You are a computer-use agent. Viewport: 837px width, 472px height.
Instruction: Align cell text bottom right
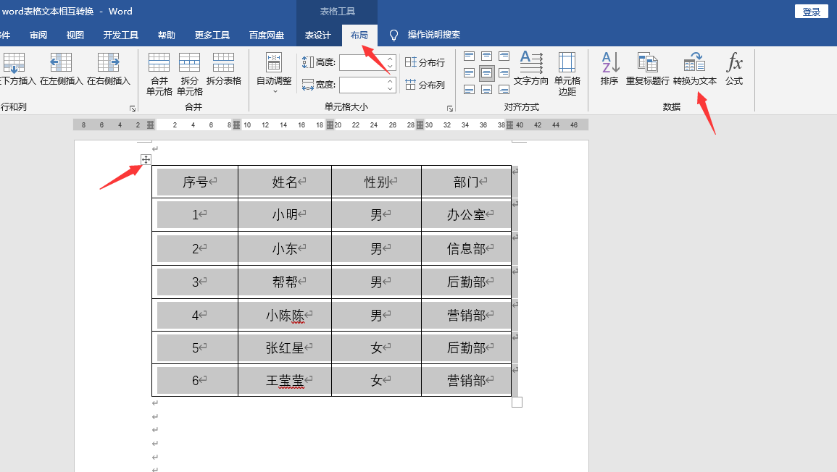point(504,89)
